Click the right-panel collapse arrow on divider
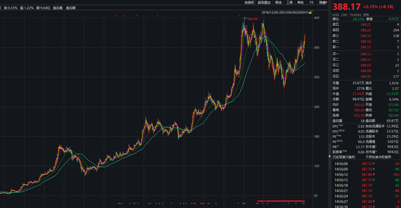Screen dimensions: 401x208 pos(330,157)
